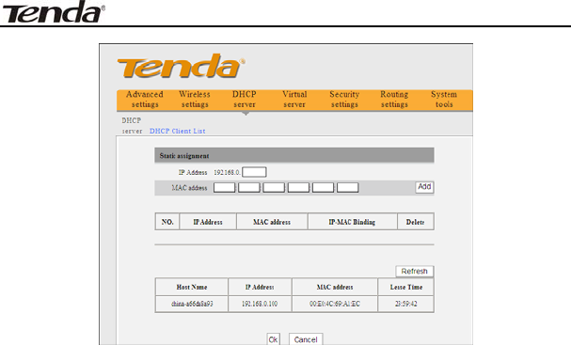Confirm with the Ok button
The width and height of the screenshot is (571, 345).
[273, 339]
